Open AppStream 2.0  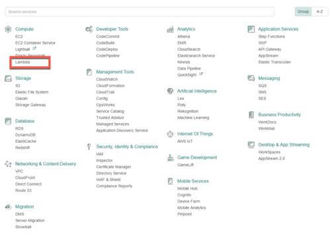(x=272, y=159)
